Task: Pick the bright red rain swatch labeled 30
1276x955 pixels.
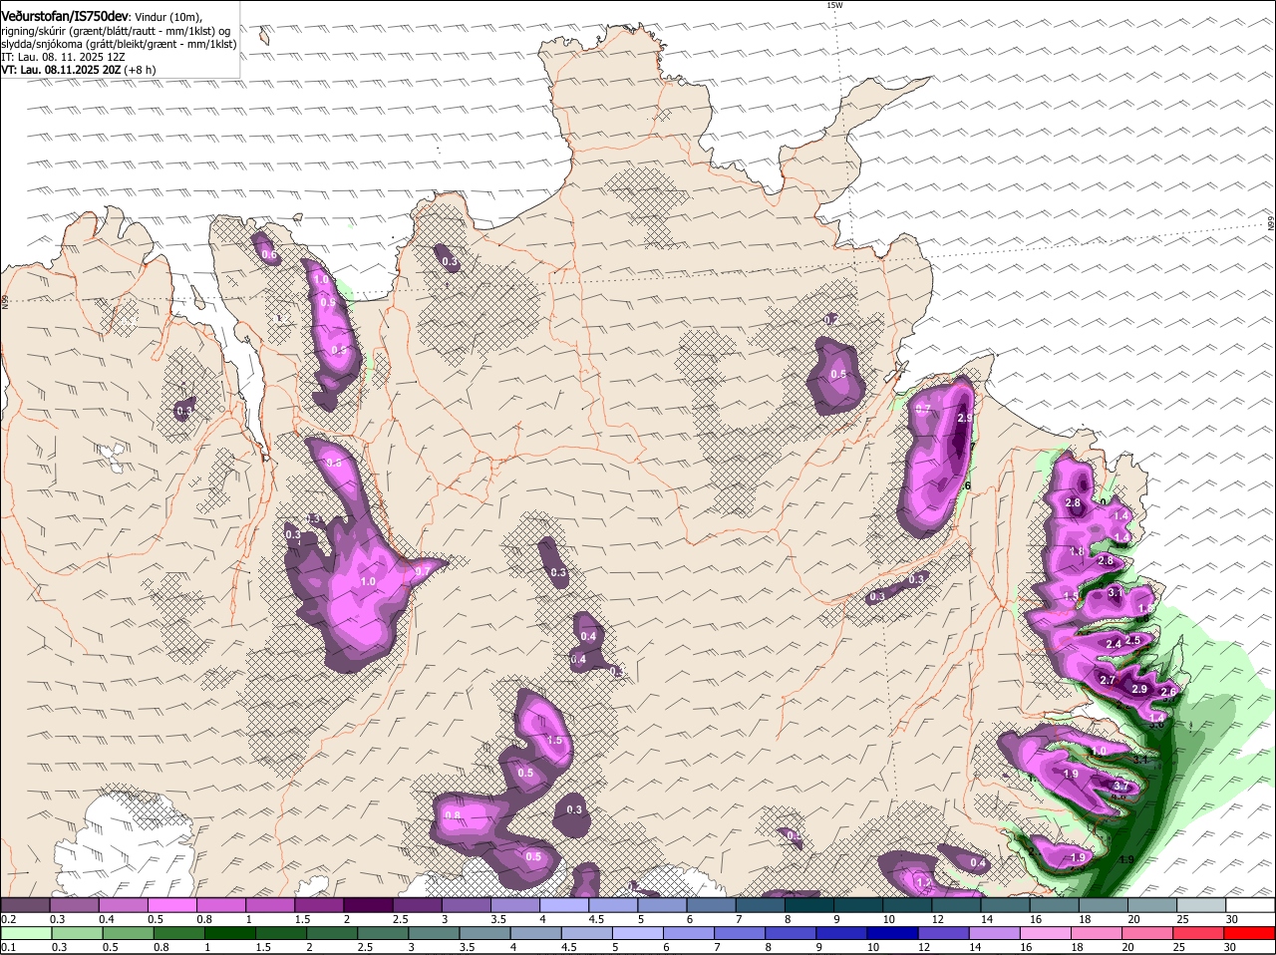Action: tap(1249, 933)
